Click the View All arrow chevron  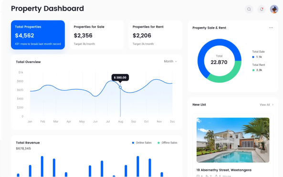[x=273, y=104]
